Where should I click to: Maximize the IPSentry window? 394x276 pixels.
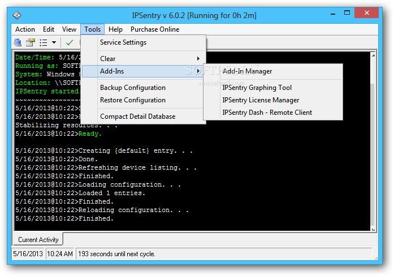(x=347, y=13)
